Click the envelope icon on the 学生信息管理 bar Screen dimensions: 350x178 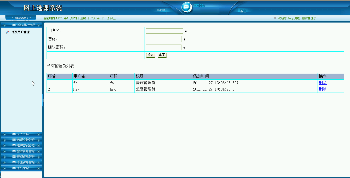tap(14, 163)
